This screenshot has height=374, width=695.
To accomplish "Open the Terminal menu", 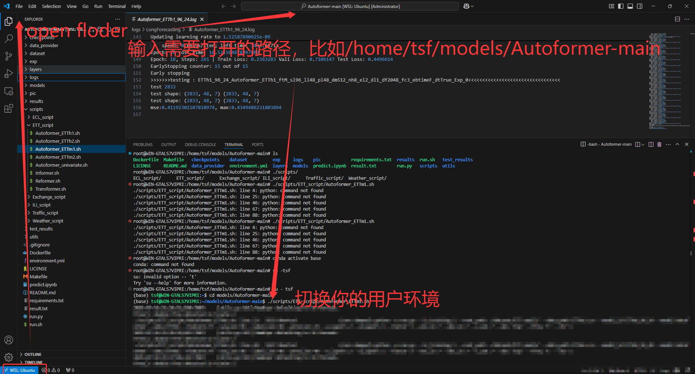I will pos(117,6).
